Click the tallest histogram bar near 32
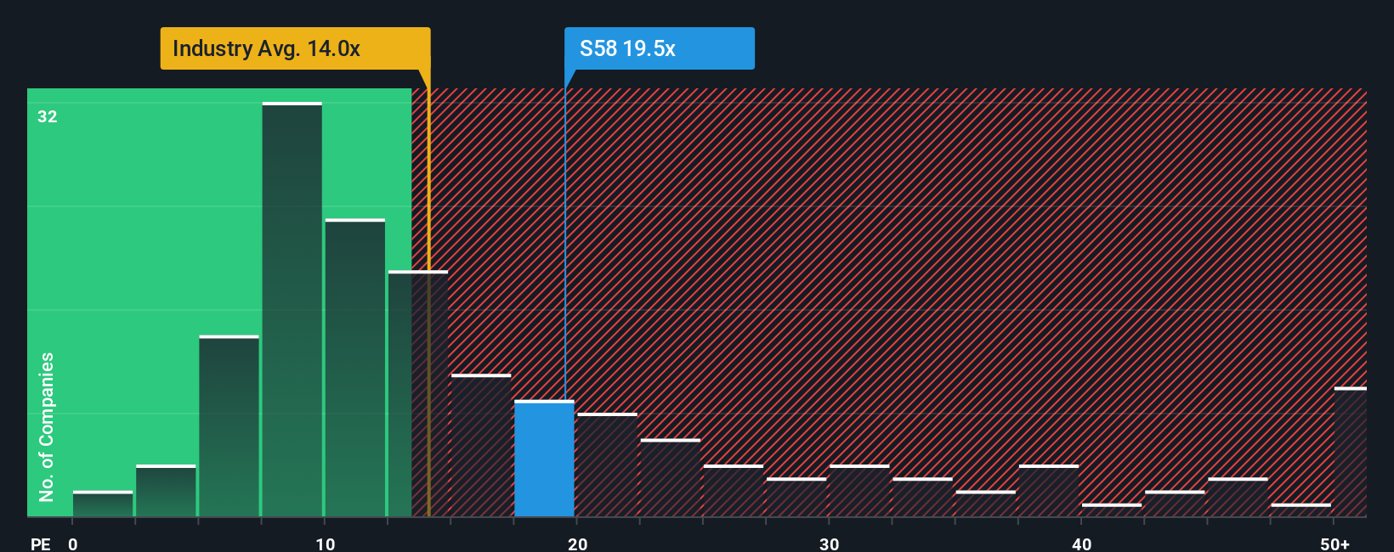Viewport: 1394px width, 552px height. point(292,309)
